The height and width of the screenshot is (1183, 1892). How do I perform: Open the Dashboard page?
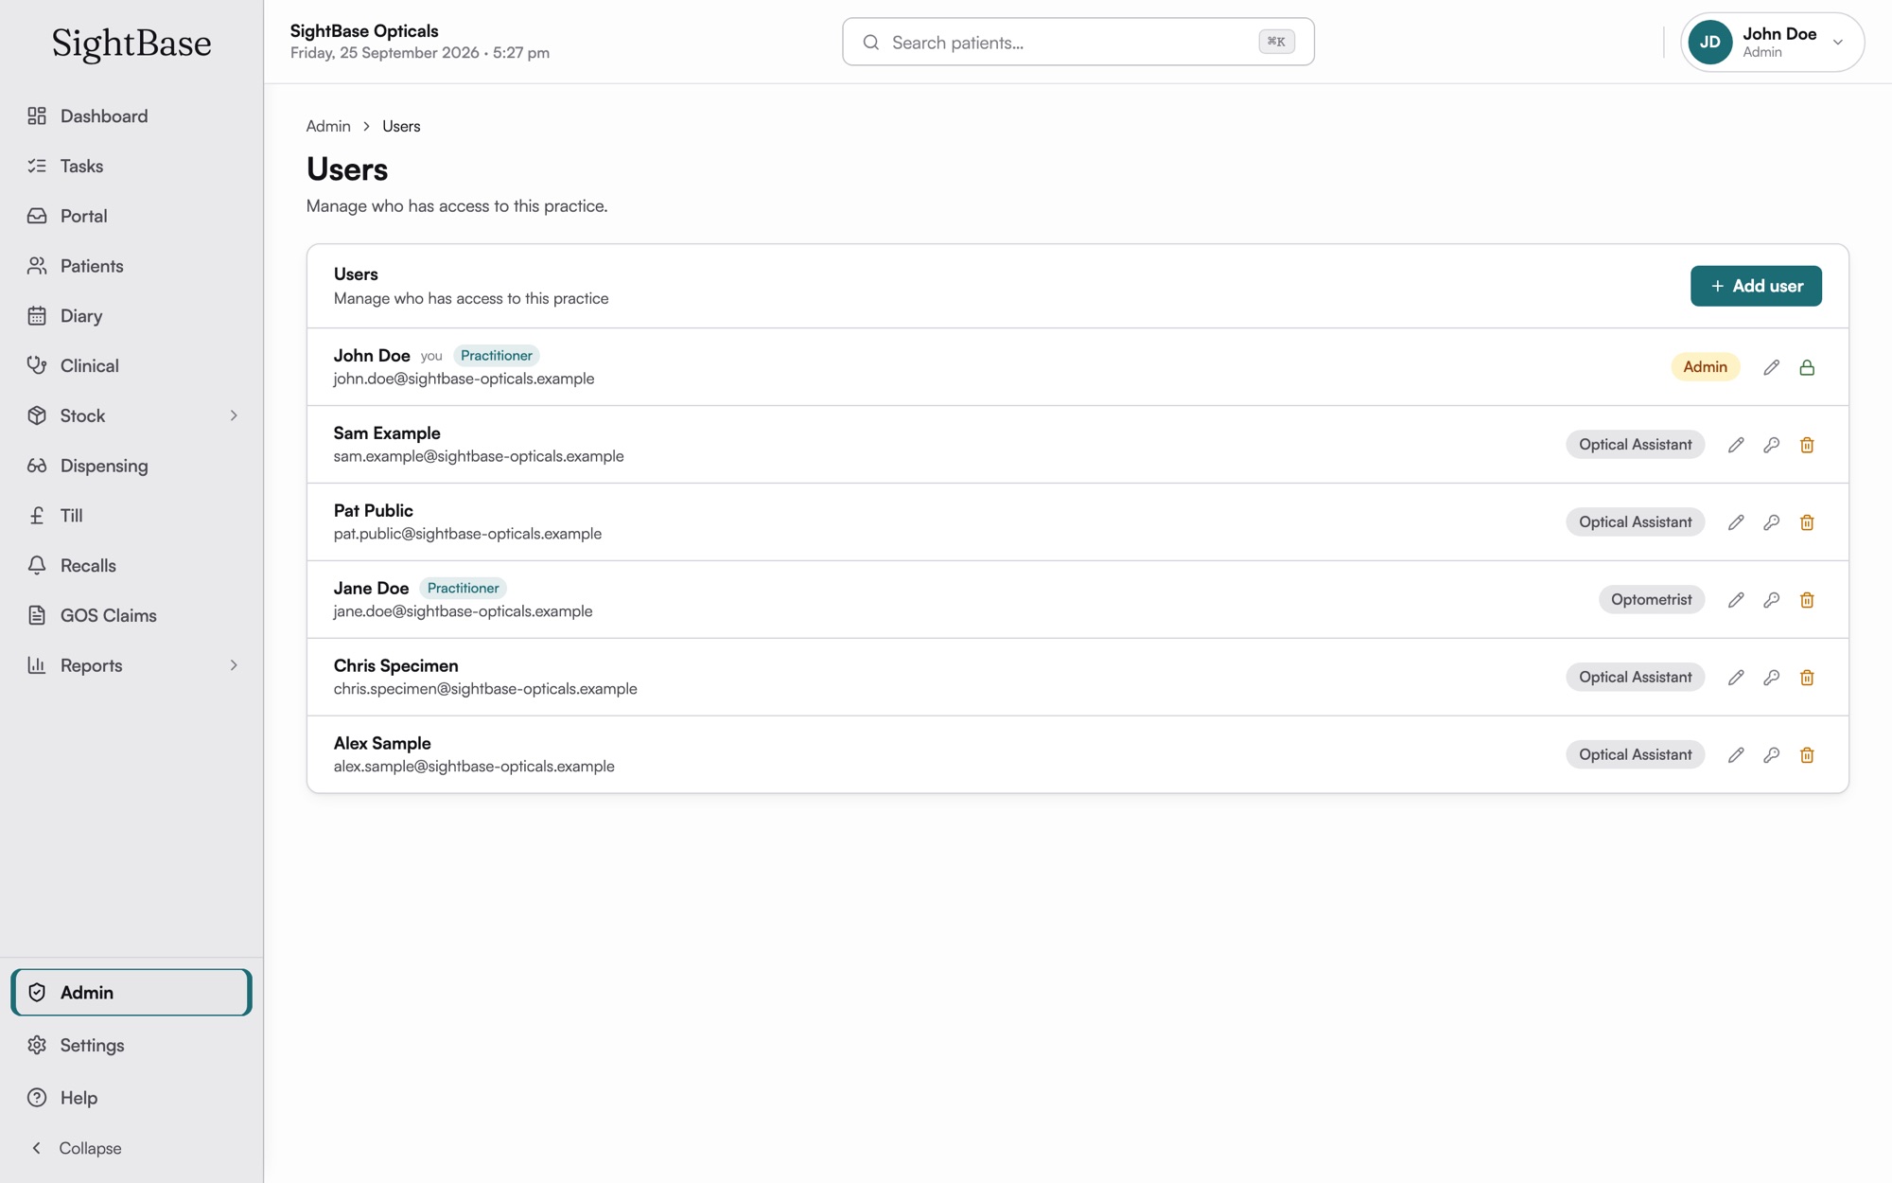pyautogui.click(x=131, y=116)
